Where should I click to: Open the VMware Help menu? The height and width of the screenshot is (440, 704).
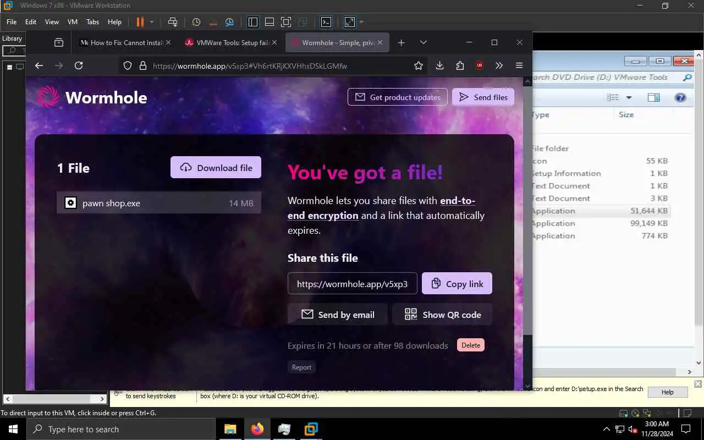(x=114, y=22)
